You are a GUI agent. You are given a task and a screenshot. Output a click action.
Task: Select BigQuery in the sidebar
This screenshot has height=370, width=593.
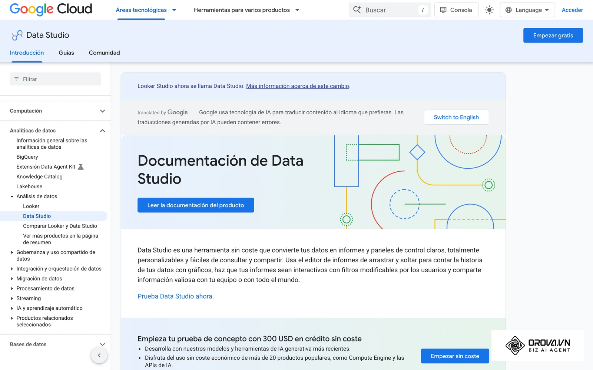(27, 157)
